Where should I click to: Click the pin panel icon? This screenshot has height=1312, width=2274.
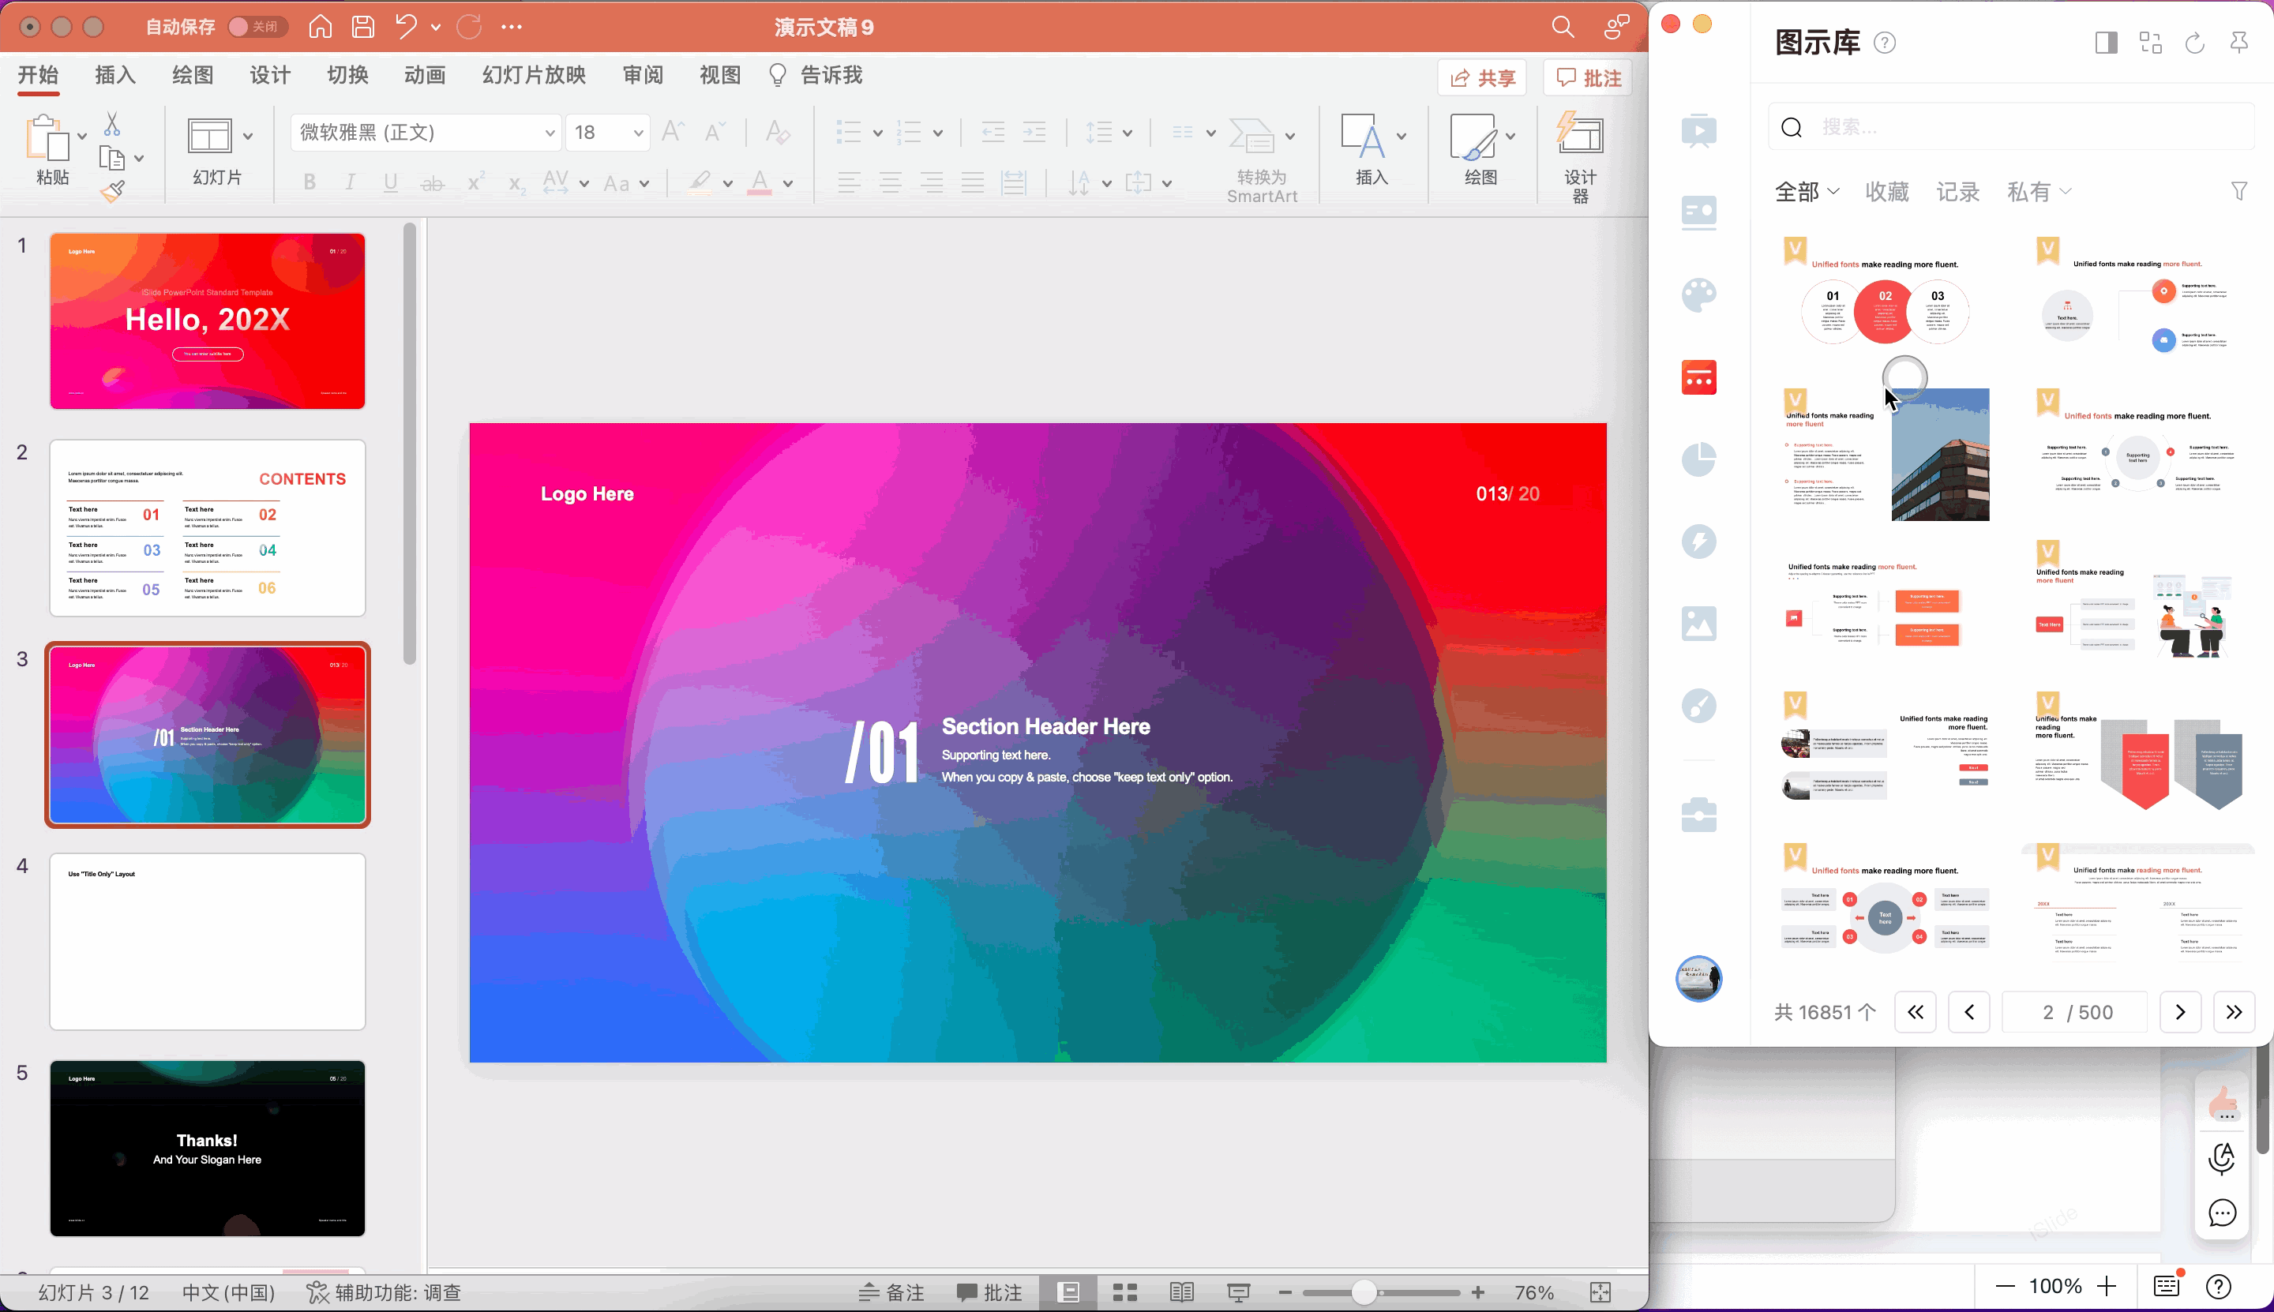coord(2238,43)
